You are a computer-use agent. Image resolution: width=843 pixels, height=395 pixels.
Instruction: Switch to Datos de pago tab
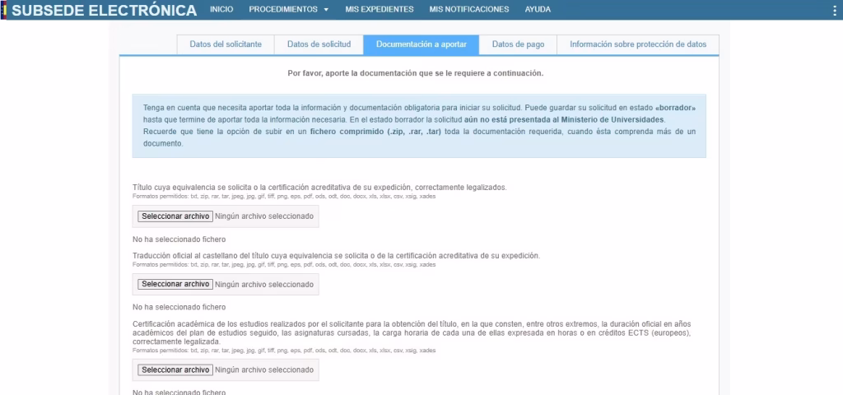click(x=518, y=44)
